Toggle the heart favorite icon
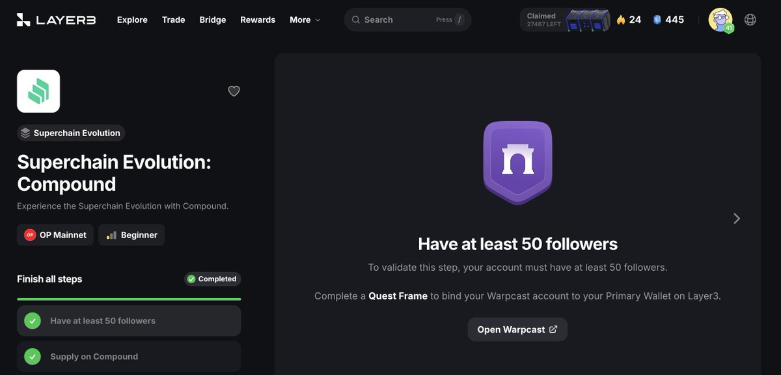The image size is (781, 375). click(x=234, y=91)
